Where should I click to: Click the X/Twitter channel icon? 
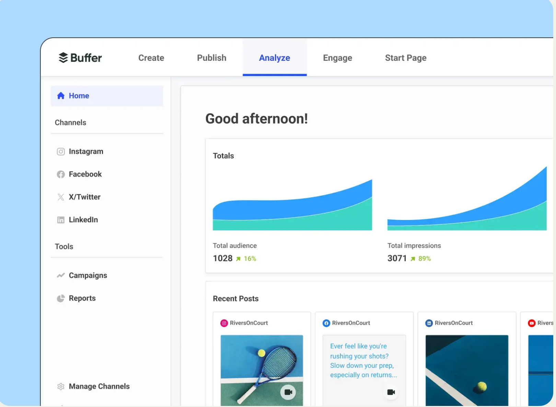[x=61, y=197]
